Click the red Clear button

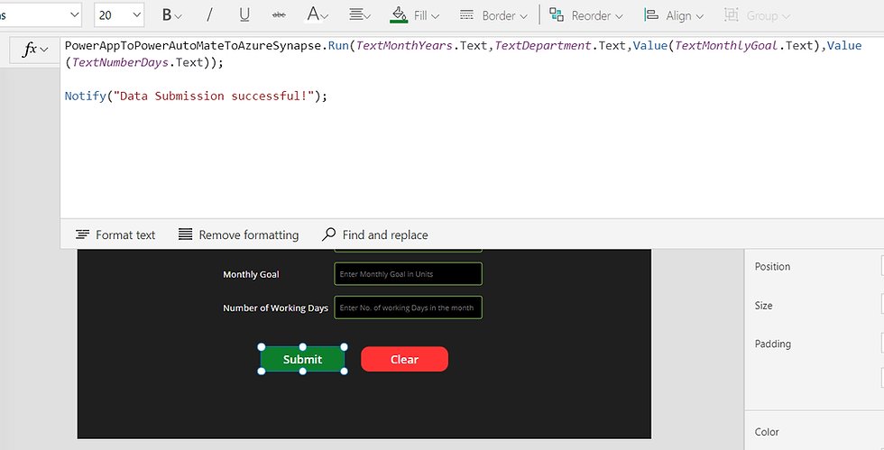[x=404, y=359]
